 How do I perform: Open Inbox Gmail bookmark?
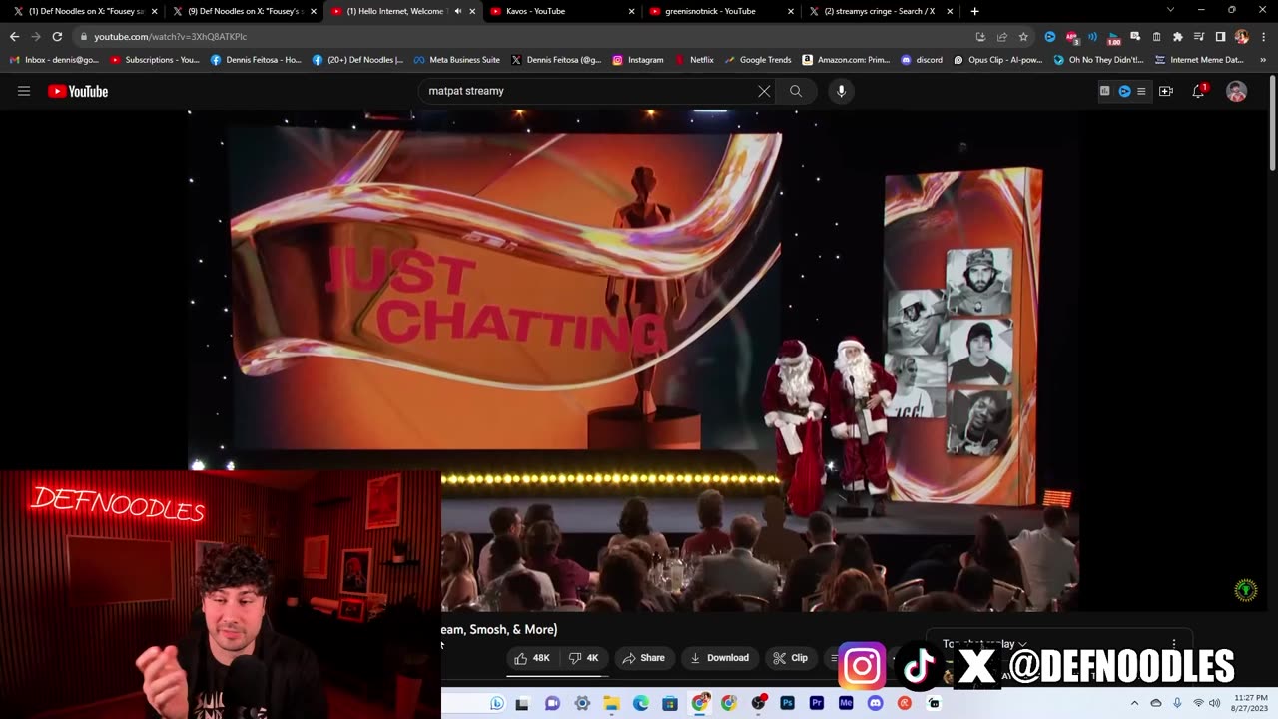click(54, 60)
